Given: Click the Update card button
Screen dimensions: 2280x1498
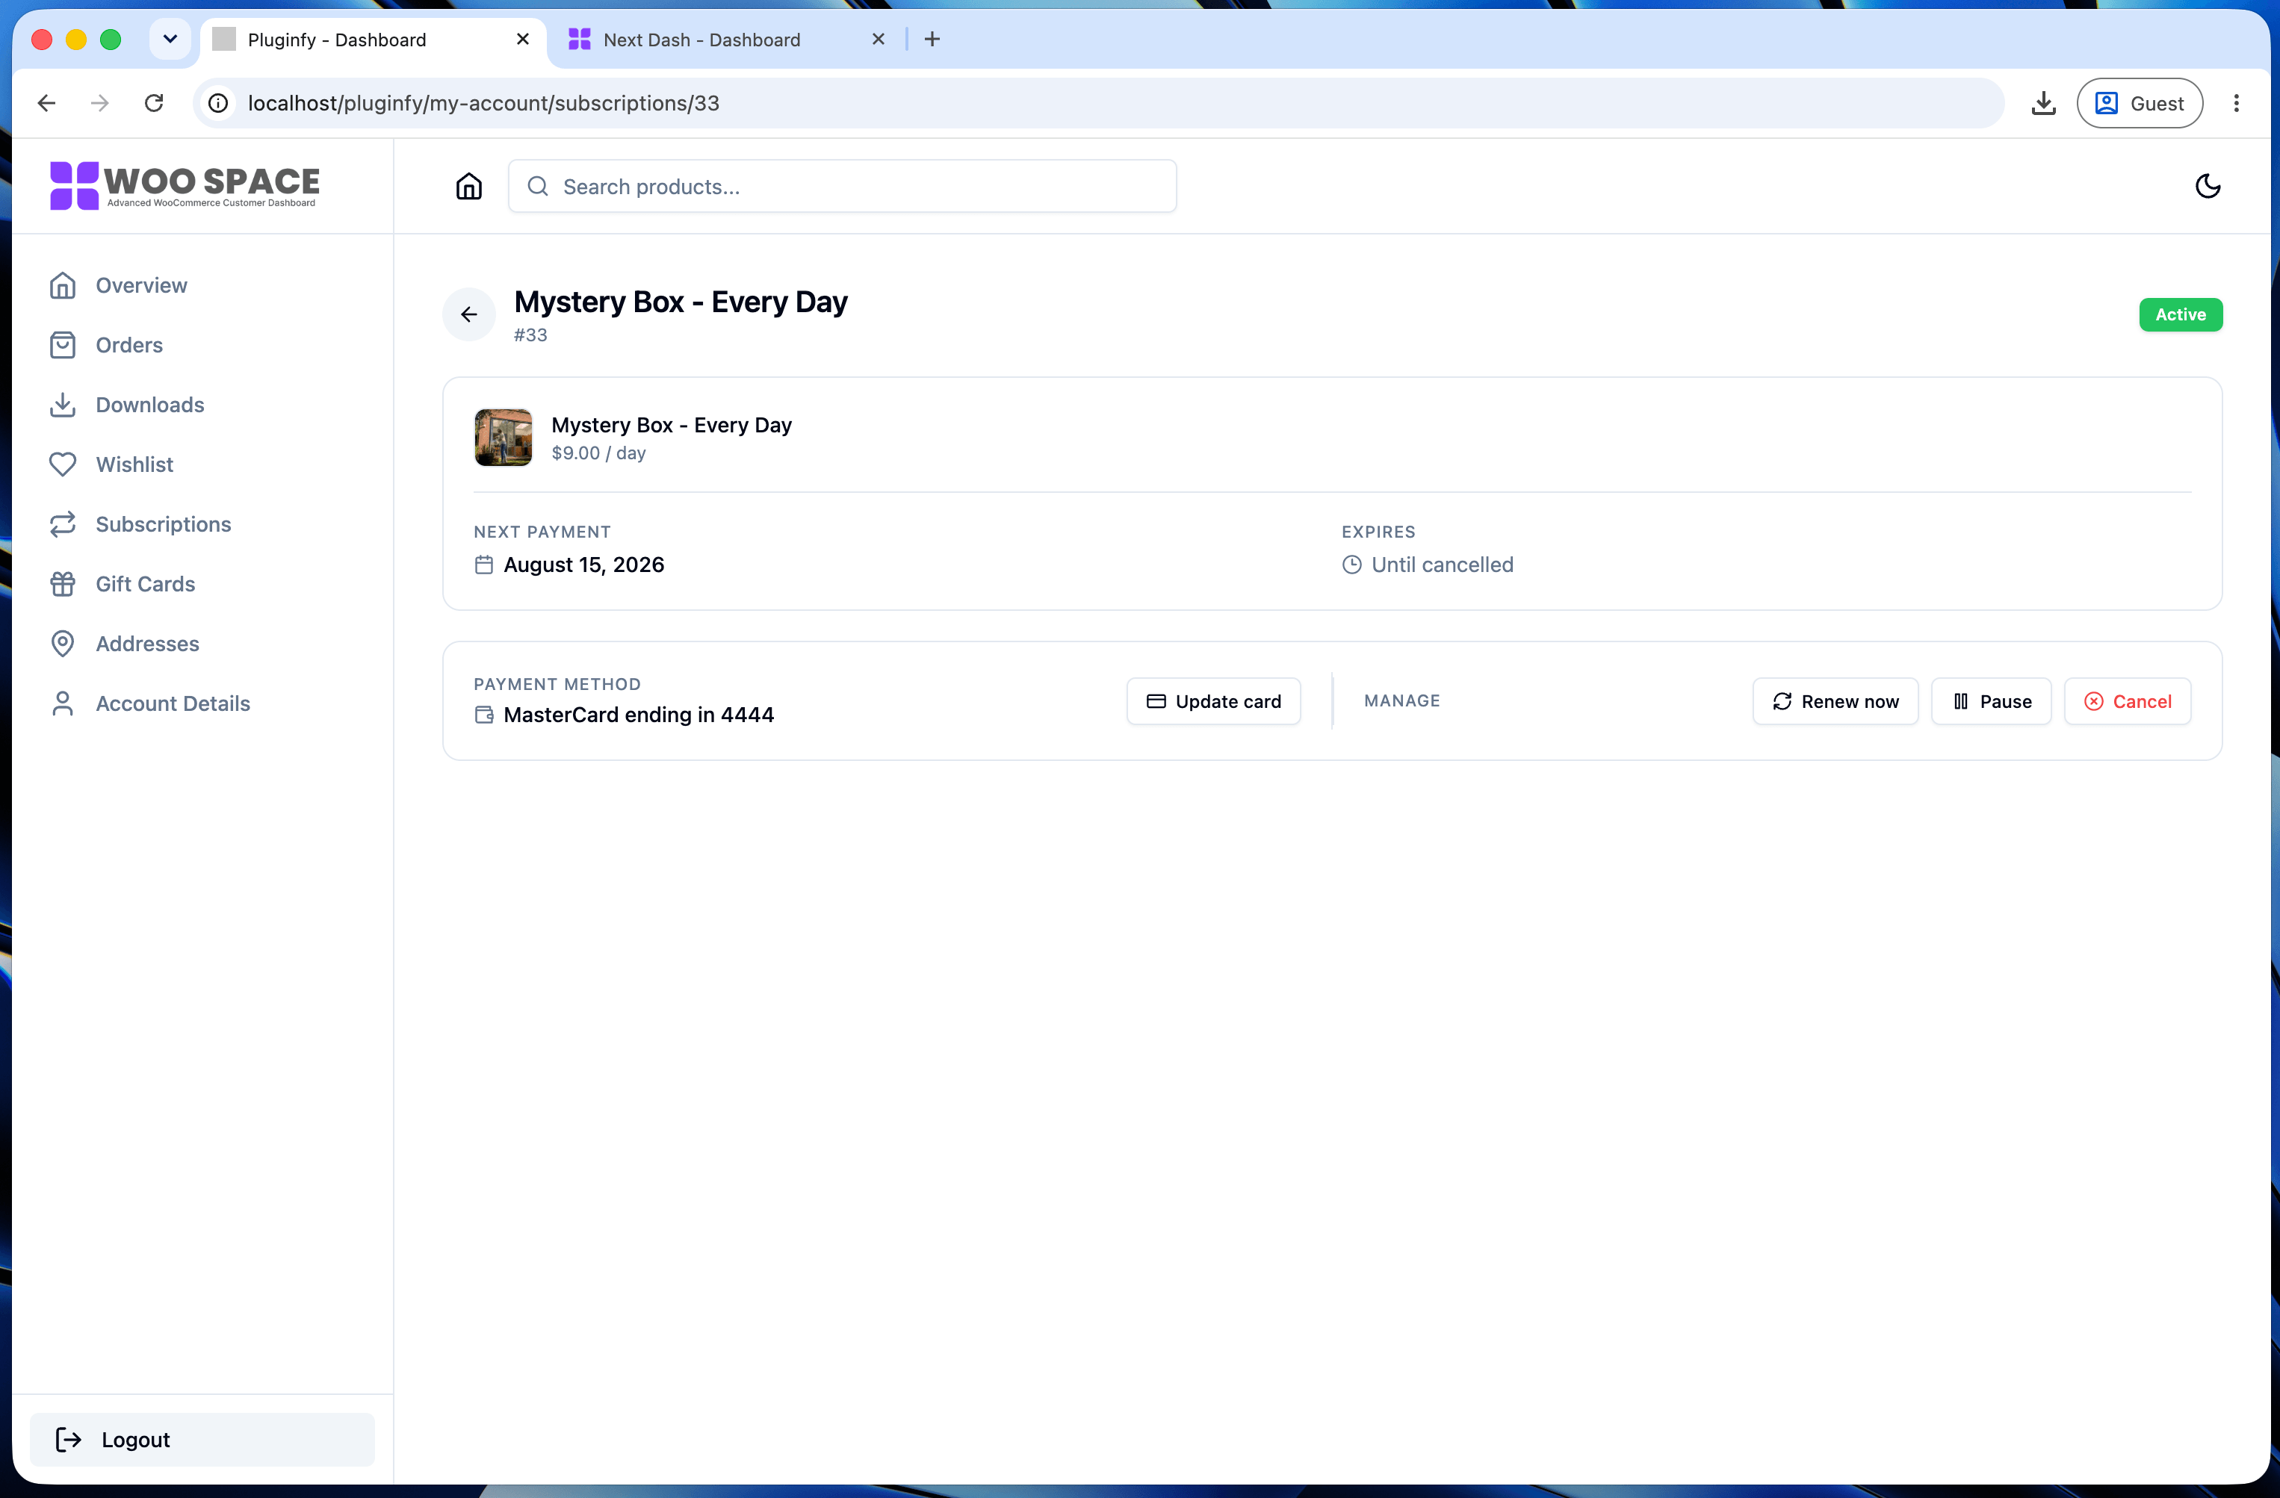Looking at the screenshot, I should pos(1212,701).
